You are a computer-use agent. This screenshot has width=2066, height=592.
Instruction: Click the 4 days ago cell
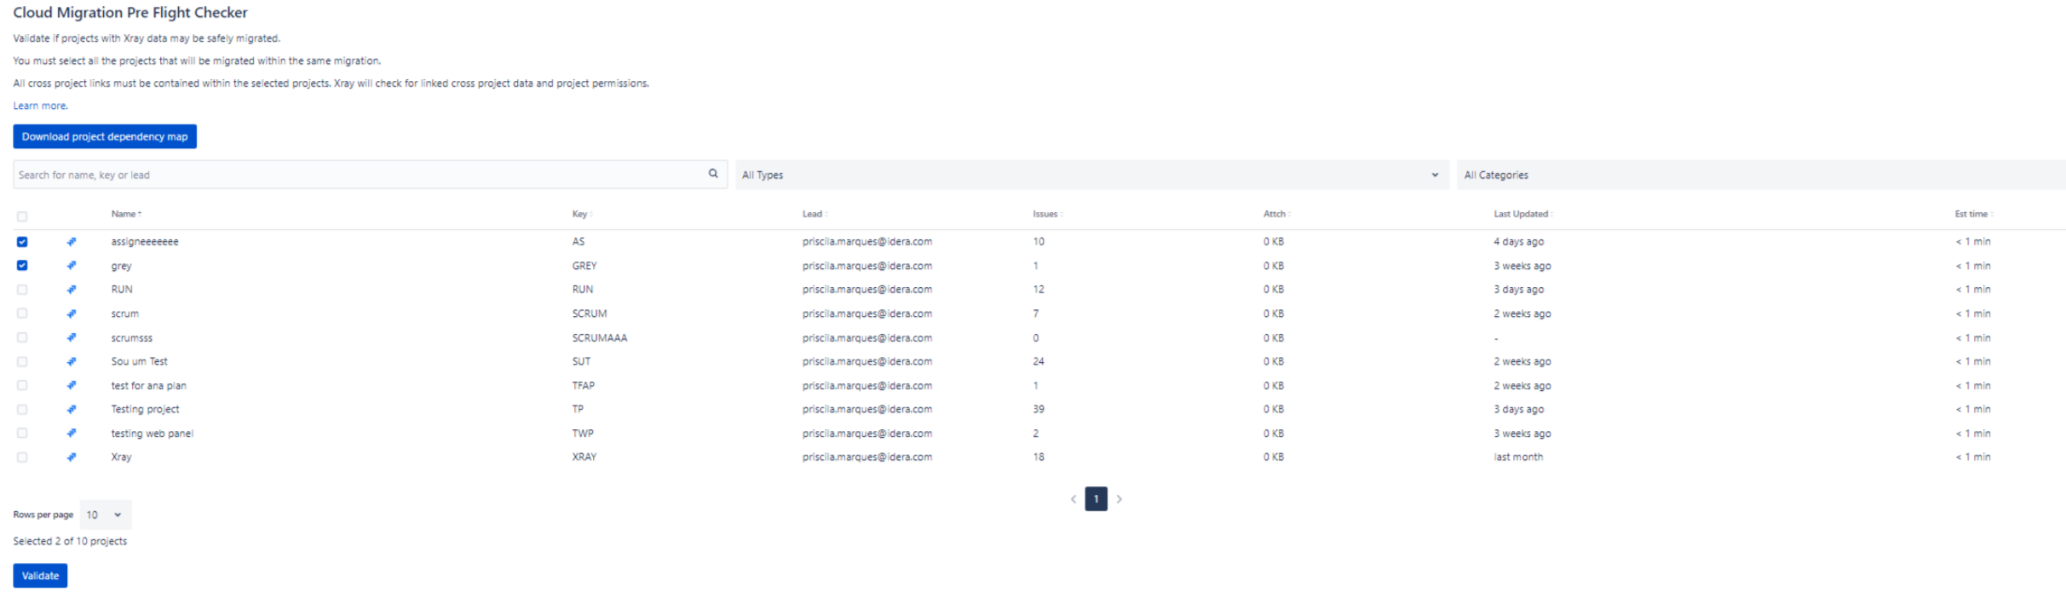(1518, 242)
